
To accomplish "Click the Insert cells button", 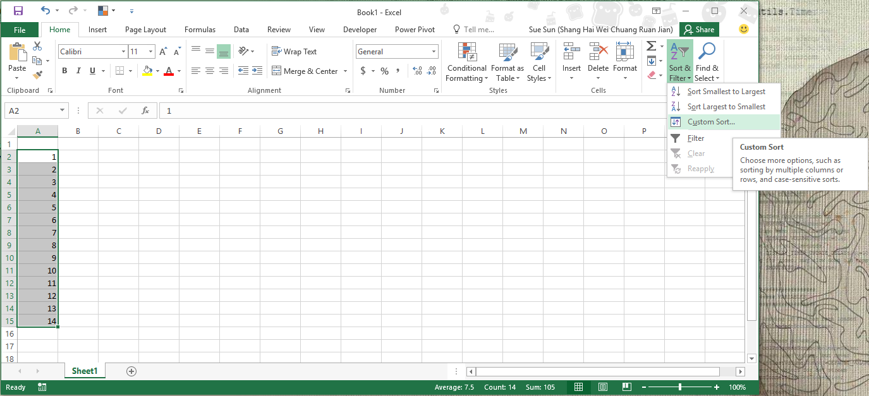I will tap(571, 62).
